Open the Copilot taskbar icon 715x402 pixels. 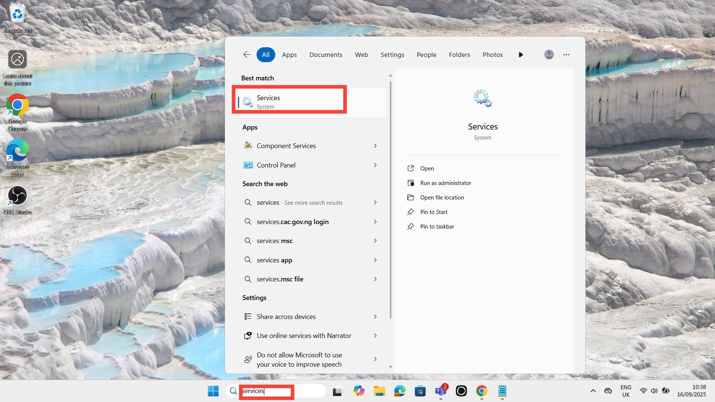click(359, 391)
